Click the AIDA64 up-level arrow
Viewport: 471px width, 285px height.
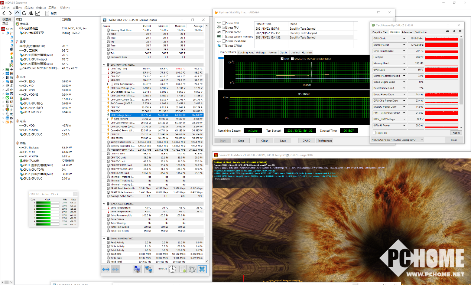[17, 13]
